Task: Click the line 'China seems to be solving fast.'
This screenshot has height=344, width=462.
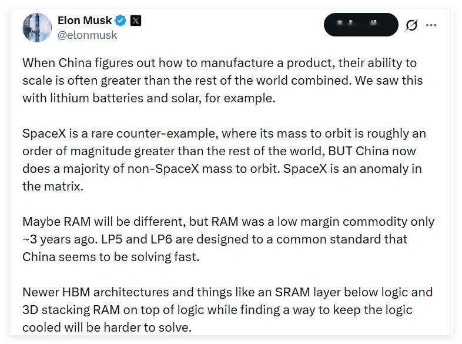Action: tap(111, 257)
